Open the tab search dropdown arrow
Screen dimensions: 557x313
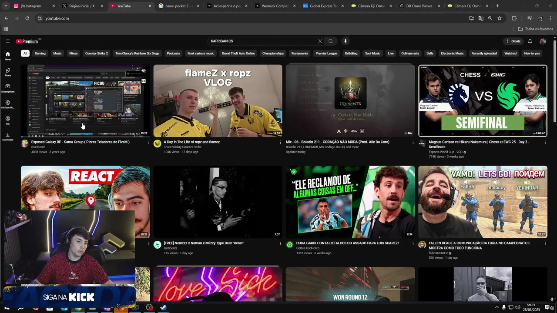5,6
